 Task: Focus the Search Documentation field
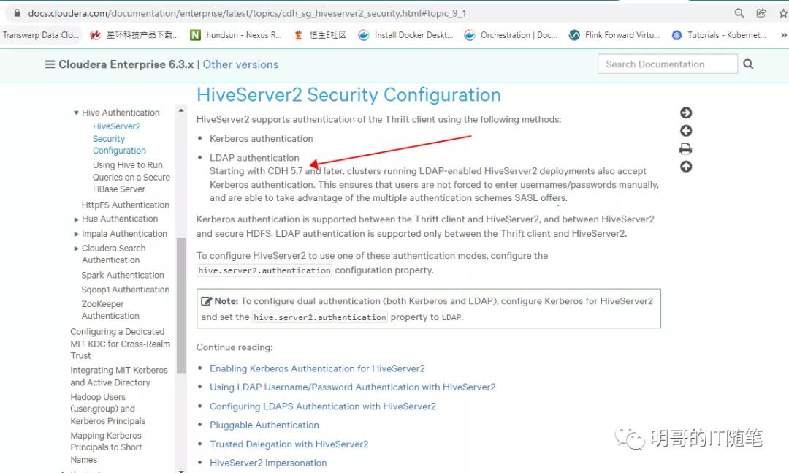667,64
